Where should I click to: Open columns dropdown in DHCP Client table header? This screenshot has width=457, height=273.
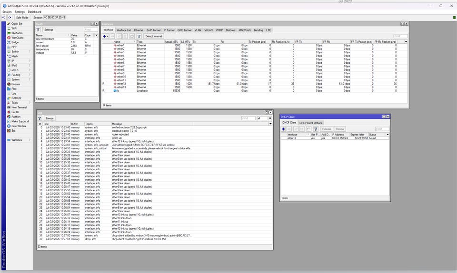tap(387, 135)
